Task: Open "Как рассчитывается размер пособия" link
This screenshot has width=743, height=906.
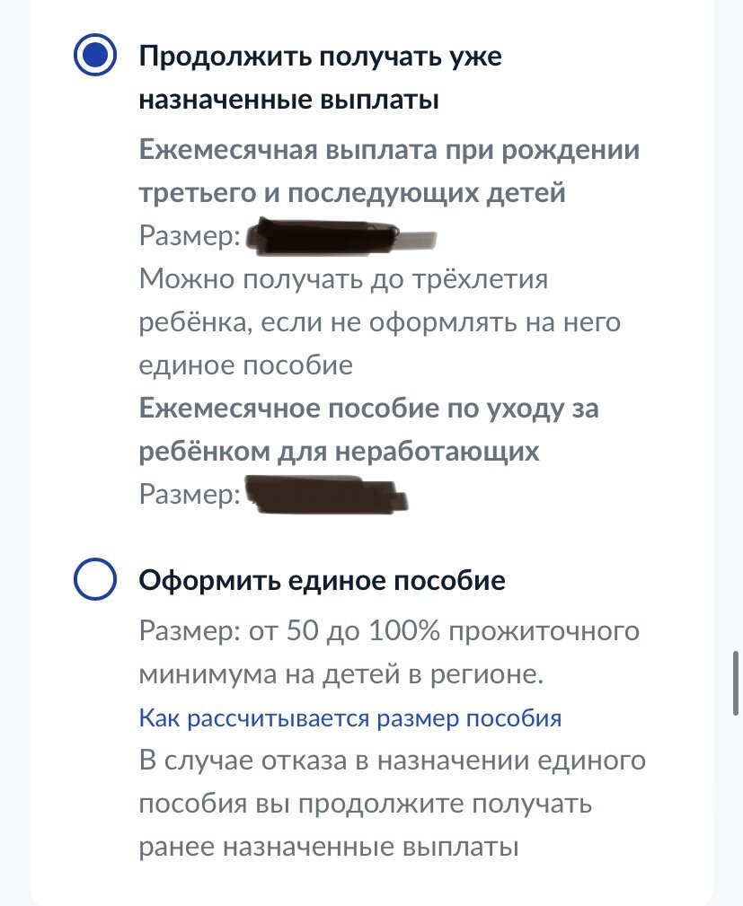Action: [350, 718]
